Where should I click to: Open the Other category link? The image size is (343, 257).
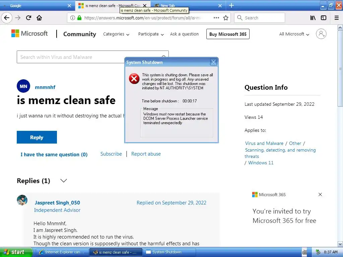pyautogui.click(x=295, y=143)
